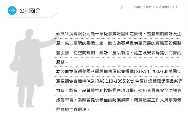Image resolution: width=188 pixels, height=134 pixels.
Task: Click the text 施工按裝的製造工廠
Action: coord(84,43)
